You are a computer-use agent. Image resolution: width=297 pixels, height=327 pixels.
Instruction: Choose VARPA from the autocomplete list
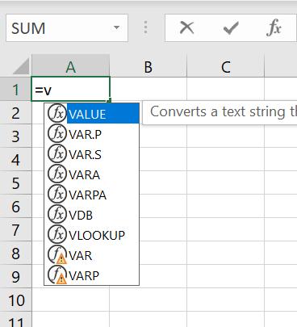click(x=92, y=194)
